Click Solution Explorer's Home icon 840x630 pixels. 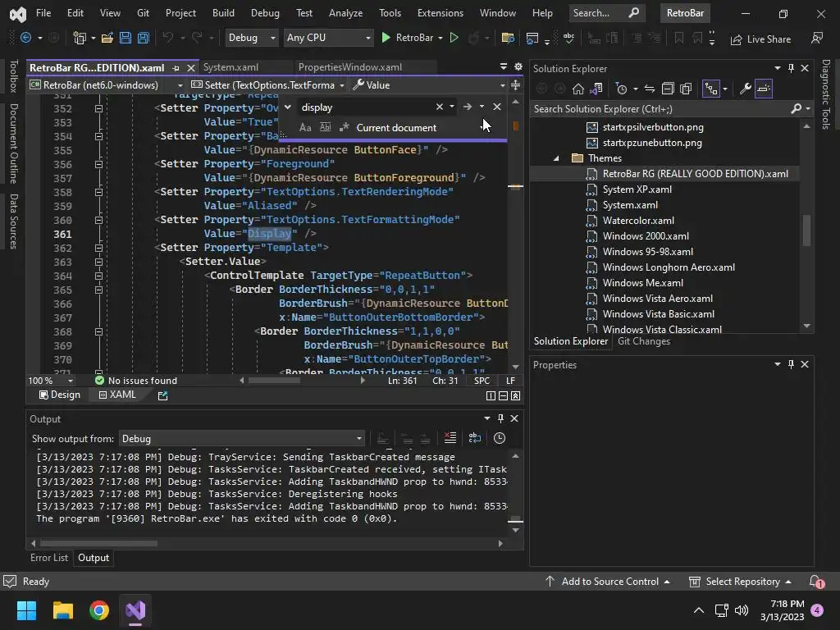pos(578,89)
